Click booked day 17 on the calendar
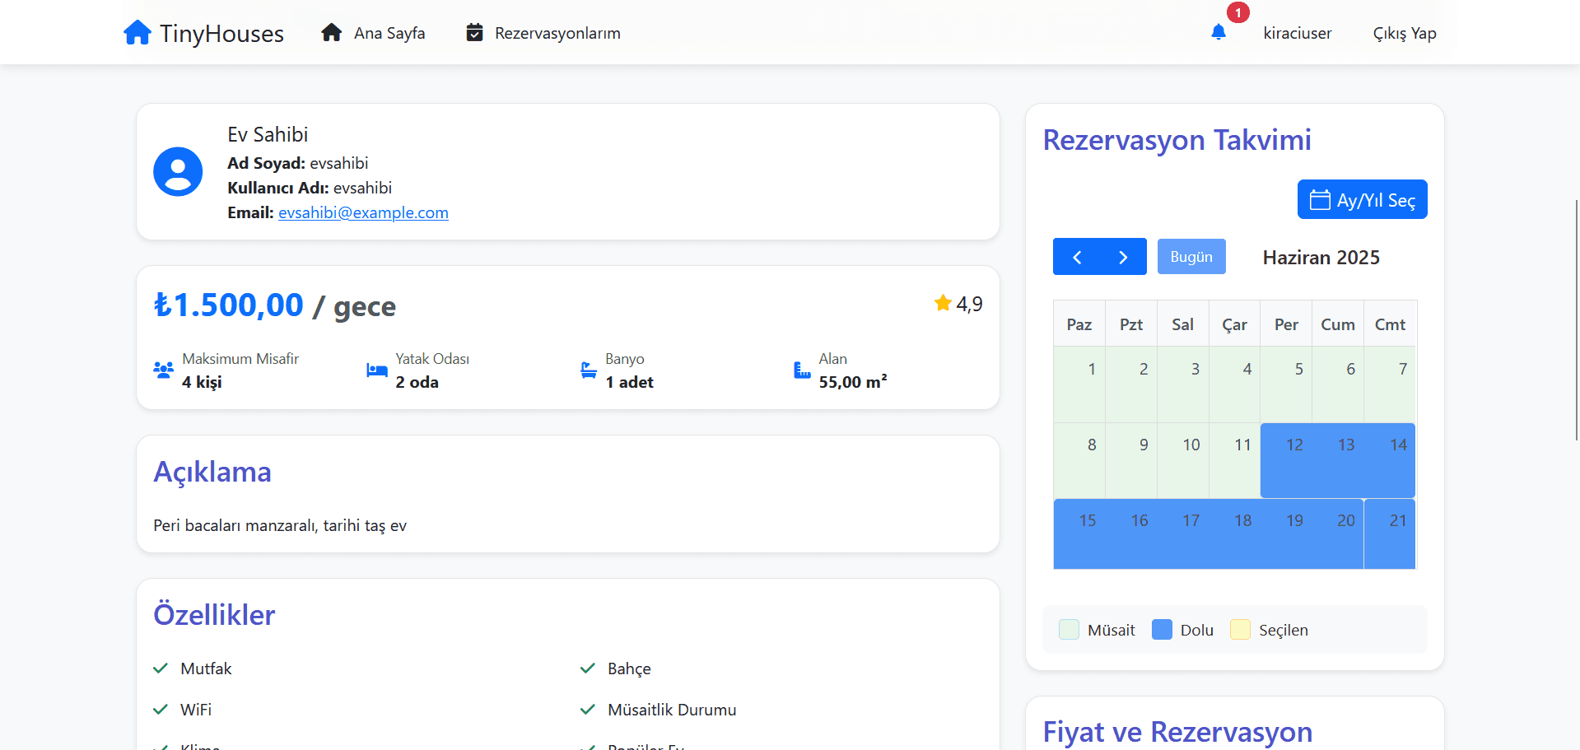The image size is (1580, 750). coord(1183,533)
